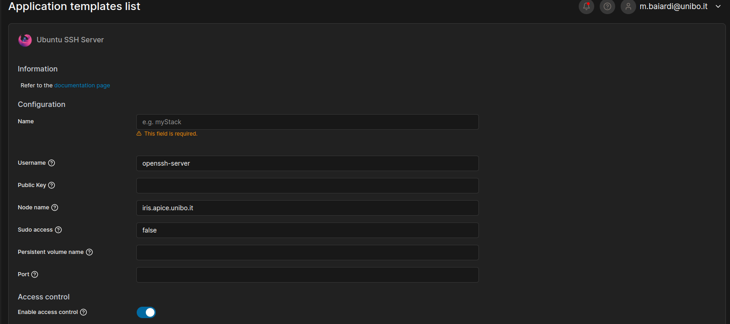Image resolution: width=730 pixels, height=324 pixels.
Task: Disable the access control toggle
Action: point(146,312)
